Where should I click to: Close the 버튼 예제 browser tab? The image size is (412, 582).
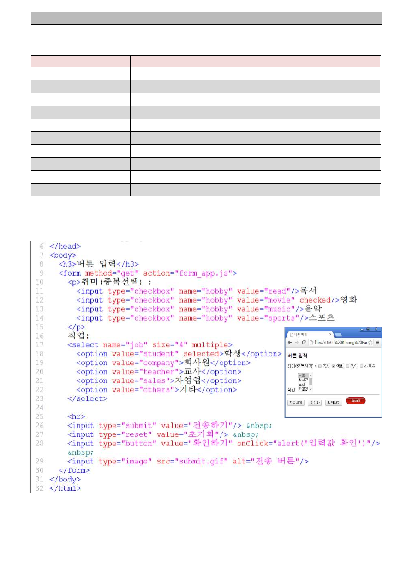coord(330,334)
